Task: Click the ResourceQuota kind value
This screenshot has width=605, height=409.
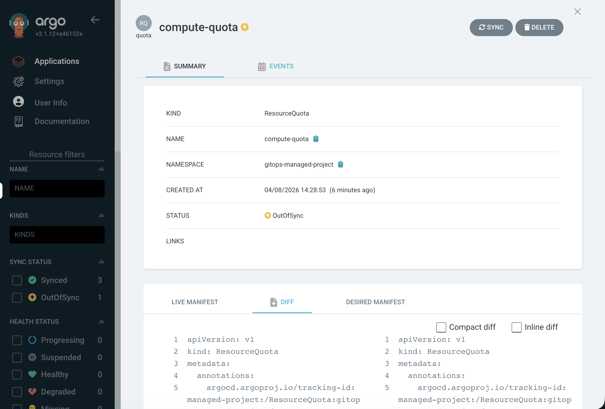Action: [287, 113]
